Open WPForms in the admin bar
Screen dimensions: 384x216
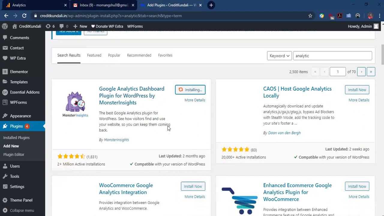135,26
